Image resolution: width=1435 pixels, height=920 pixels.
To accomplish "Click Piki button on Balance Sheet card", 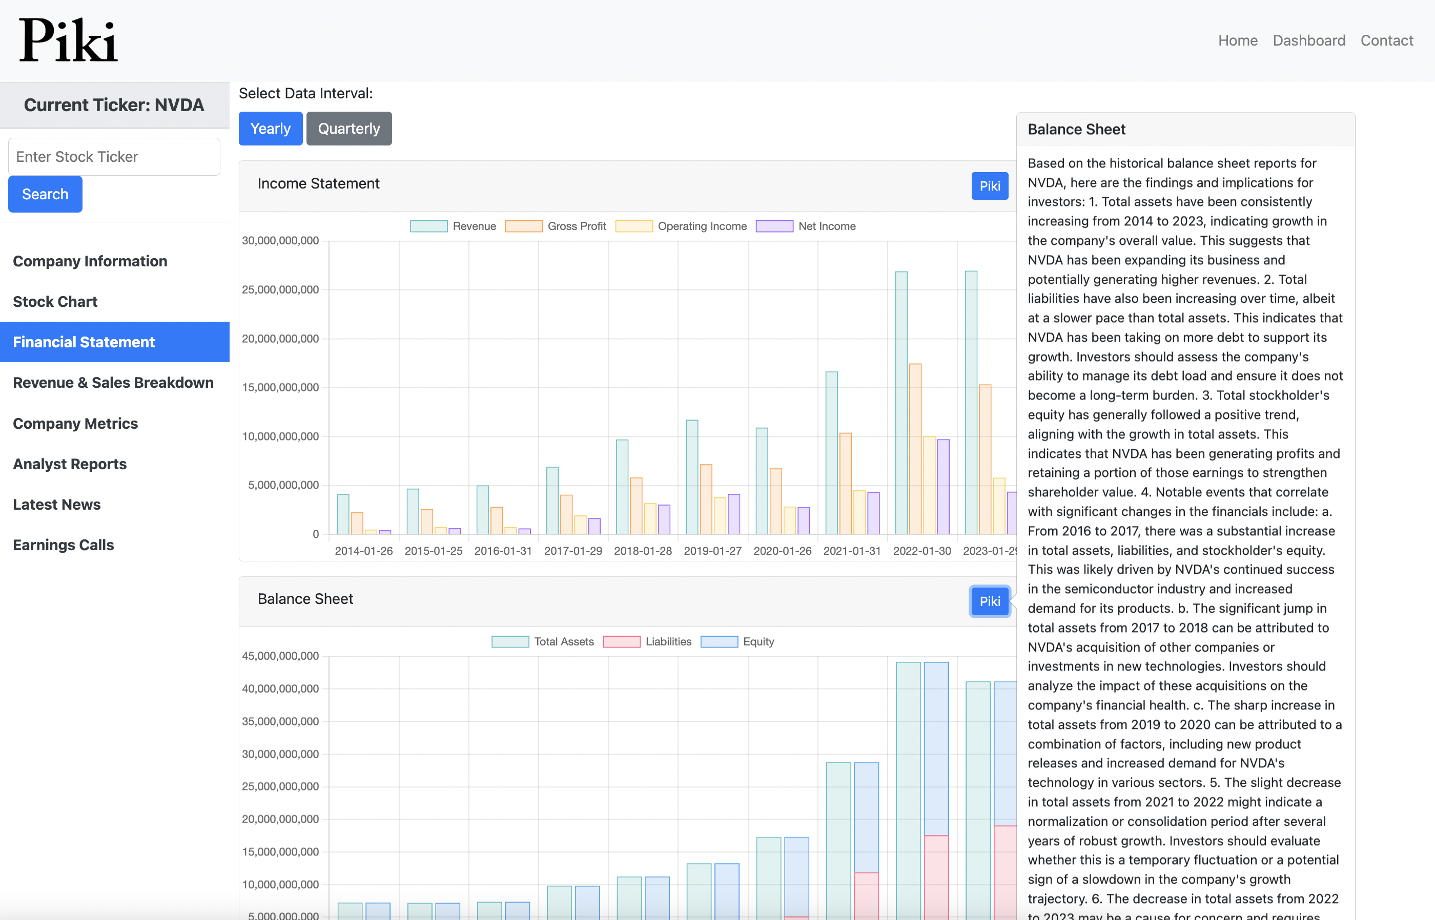I will [990, 601].
